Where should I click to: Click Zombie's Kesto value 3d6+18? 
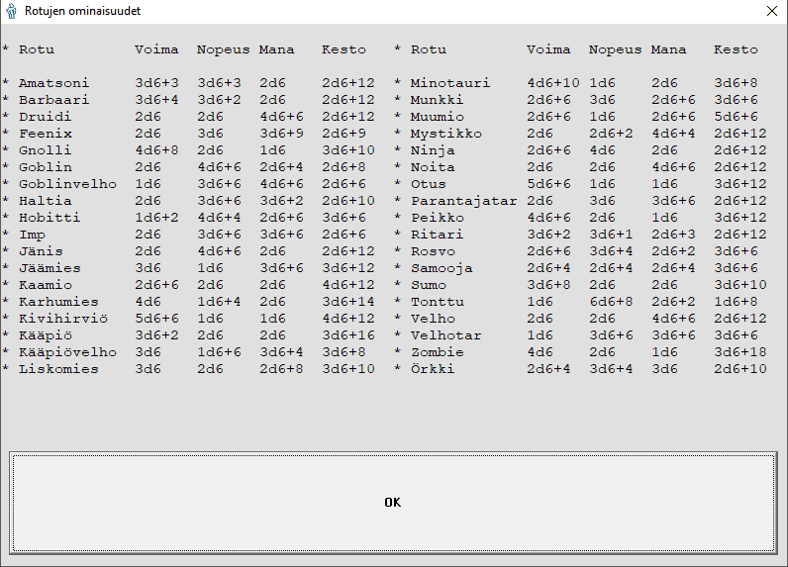coord(739,352)
